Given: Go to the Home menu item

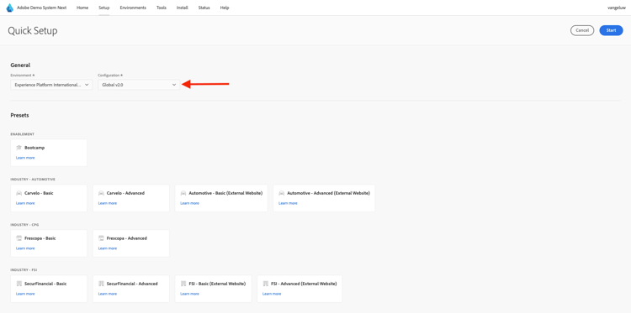Looking at the screenshot, I should click(82, 8).
